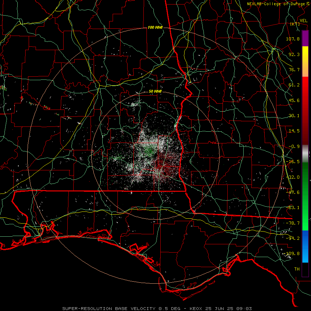
Task: Select the 45.6 velocity scale value
Action: [294, 100]
